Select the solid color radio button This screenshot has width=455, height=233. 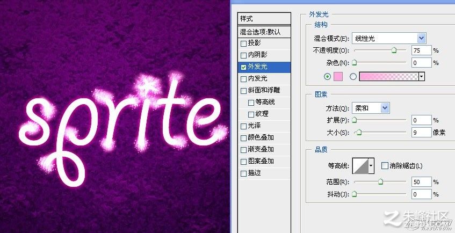[327, 77]
